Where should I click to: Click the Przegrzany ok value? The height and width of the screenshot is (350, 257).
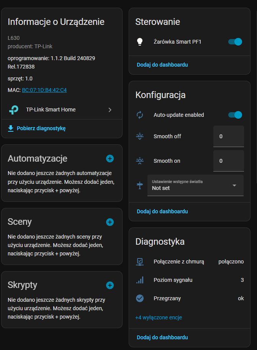click(241, 298)
